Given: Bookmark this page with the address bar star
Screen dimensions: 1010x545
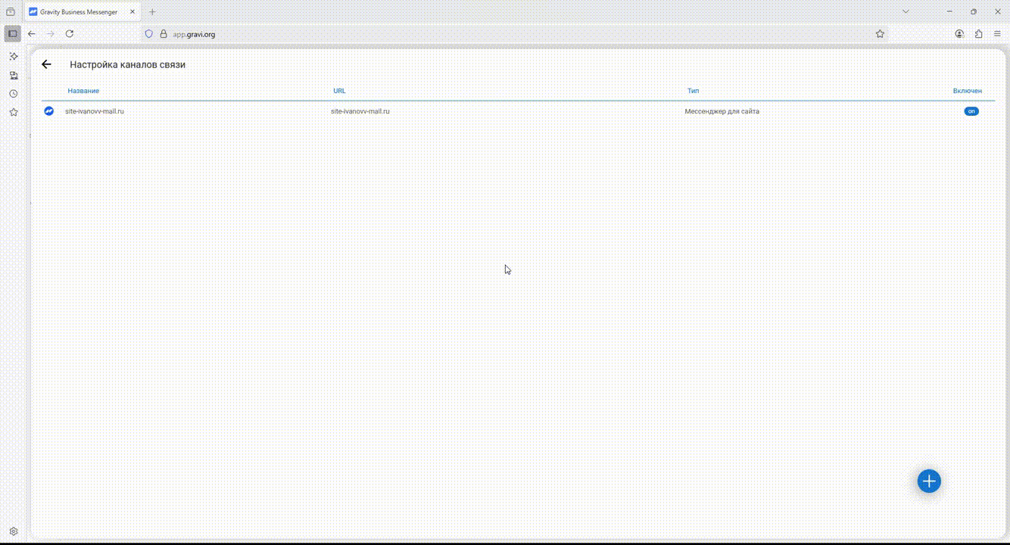Looking at the screenshot, I should pos(880,34).
